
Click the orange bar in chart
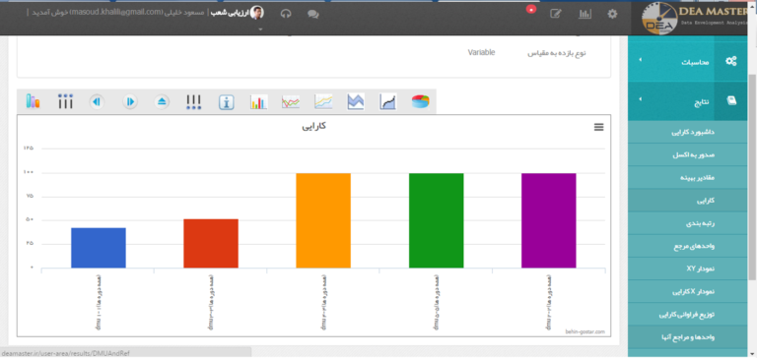pyautogui.click(x=323, y=220)
